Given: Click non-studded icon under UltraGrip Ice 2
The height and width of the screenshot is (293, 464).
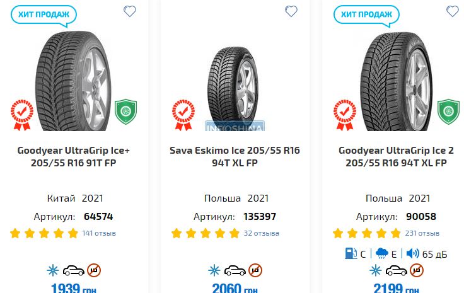Looking at the screenshot, I should pyautogui.click(x=417, y=271).
